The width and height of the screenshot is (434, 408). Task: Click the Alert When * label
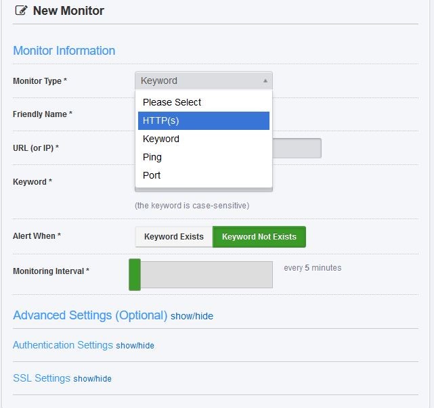pos(37,236)
